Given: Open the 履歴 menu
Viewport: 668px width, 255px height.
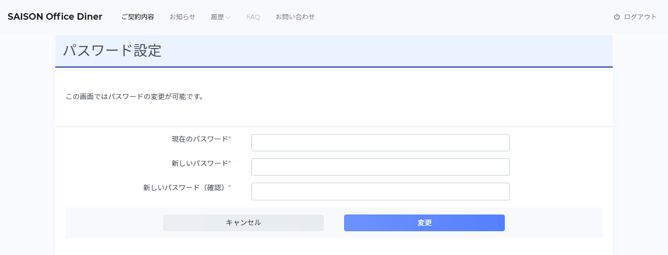Looking at the screenshot, I should click(x=220, y=17).
